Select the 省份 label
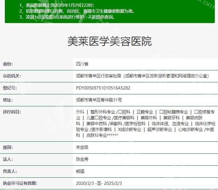Screen dimensions: 218x190 (8, 64)
